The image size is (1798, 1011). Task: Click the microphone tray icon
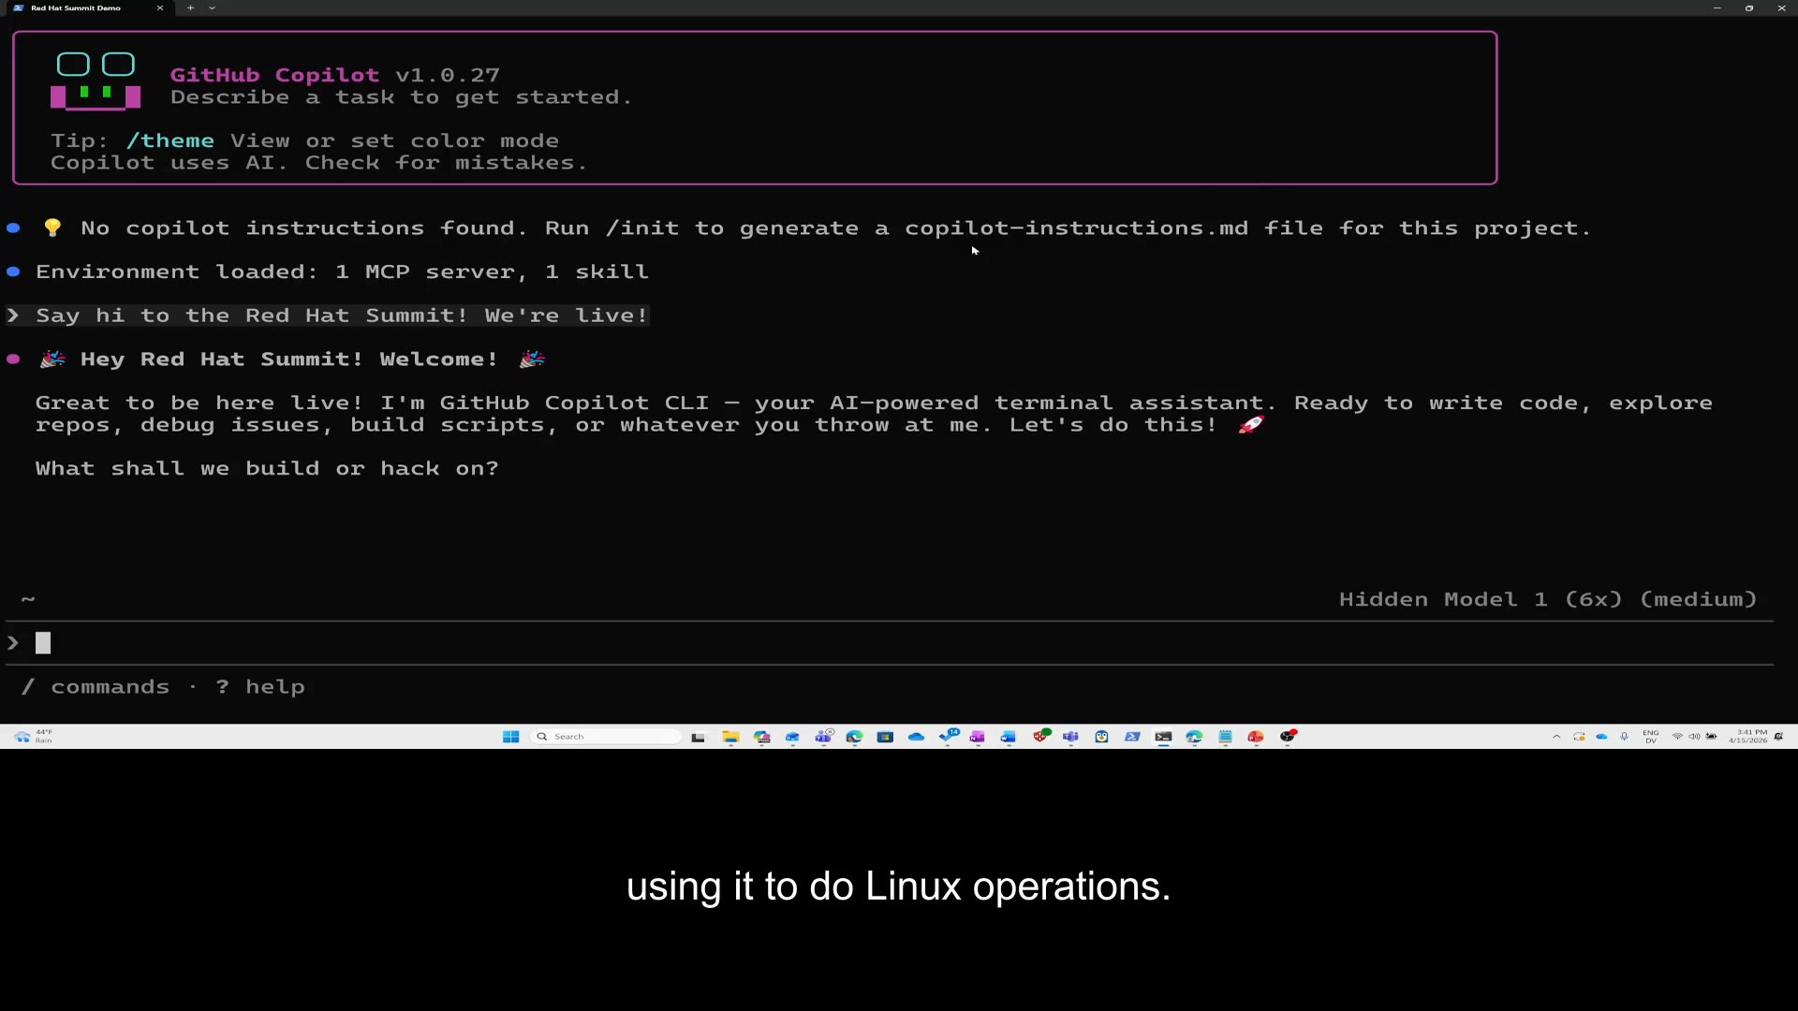click(x=1625, y=737)
